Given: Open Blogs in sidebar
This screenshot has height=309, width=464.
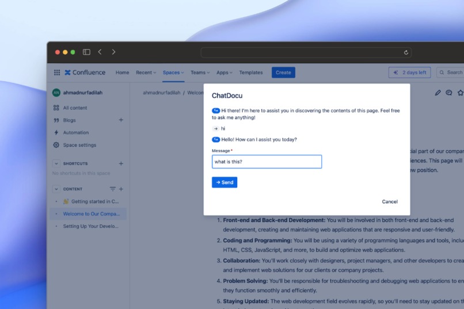Looking at the screenshot, I should click(69, 120).
